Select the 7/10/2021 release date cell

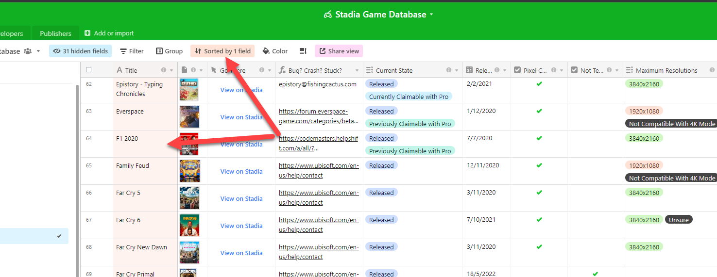(486, 225)
